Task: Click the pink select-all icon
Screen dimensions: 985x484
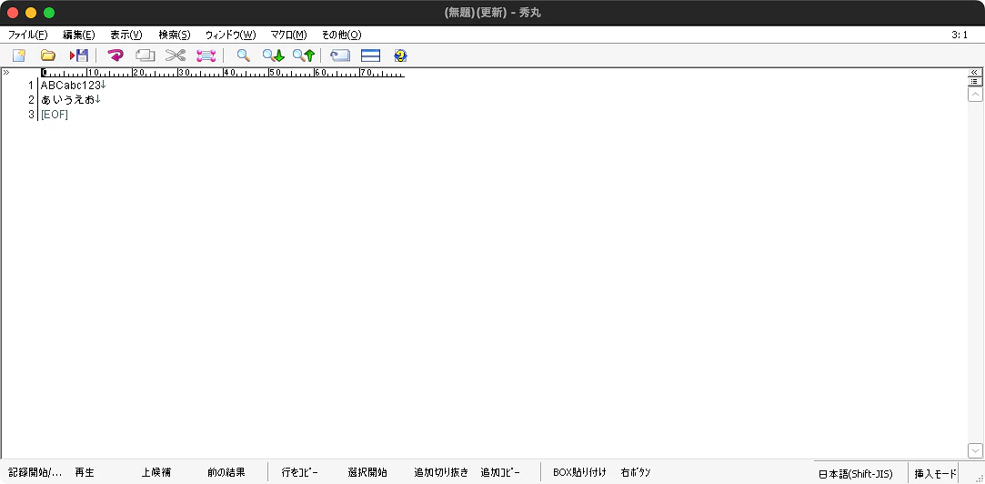Action: [206, 55]
